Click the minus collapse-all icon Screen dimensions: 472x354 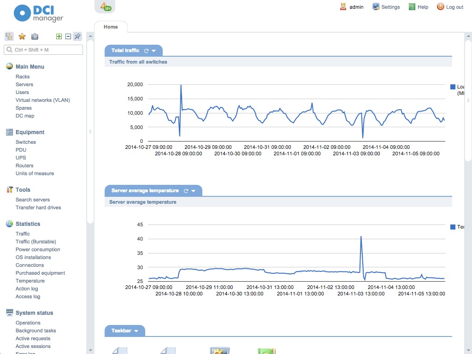pos(68,35)
